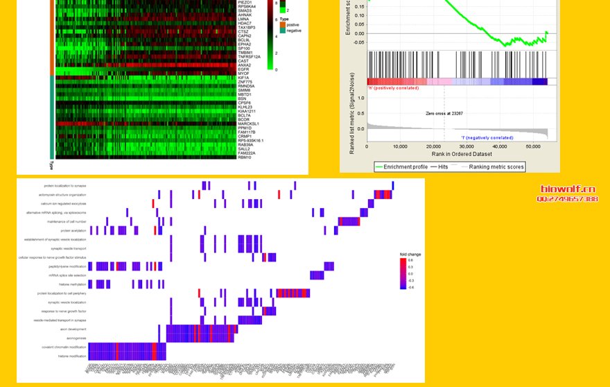Click the TAX1BP3 gene label

(247, 28)
